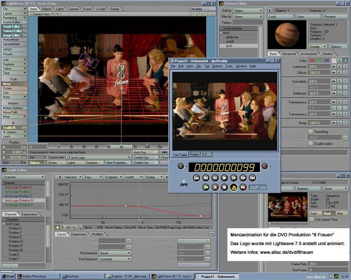Select the Add Key tool icon in Graph Editor
This screenshot has height=280, width=351.
[x=63, y=227]
